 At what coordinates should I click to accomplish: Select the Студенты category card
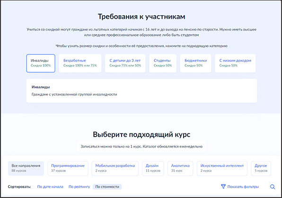pyautogui.click(x=163, y=63)
